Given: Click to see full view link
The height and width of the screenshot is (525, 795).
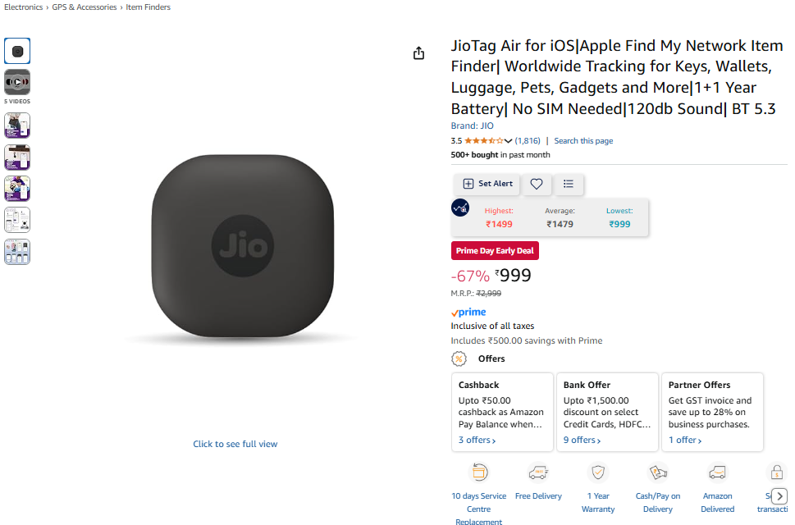Looking at the screenshot, I should point(235,444).
